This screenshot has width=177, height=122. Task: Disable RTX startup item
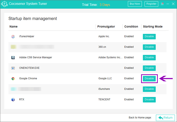[149, 100]
